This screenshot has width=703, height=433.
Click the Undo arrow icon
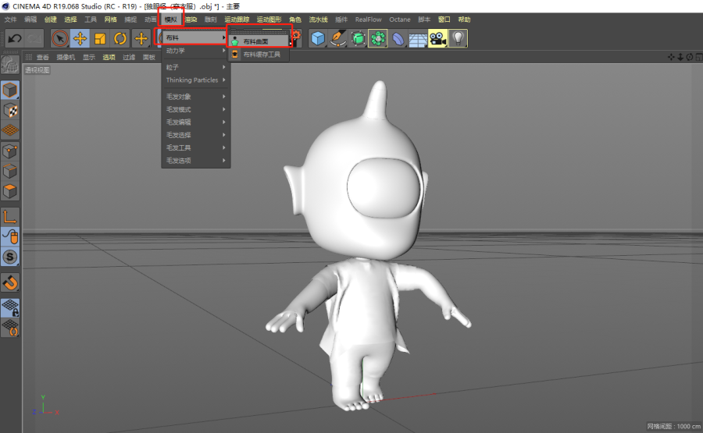pyautogui.click(x=14, y=37)
